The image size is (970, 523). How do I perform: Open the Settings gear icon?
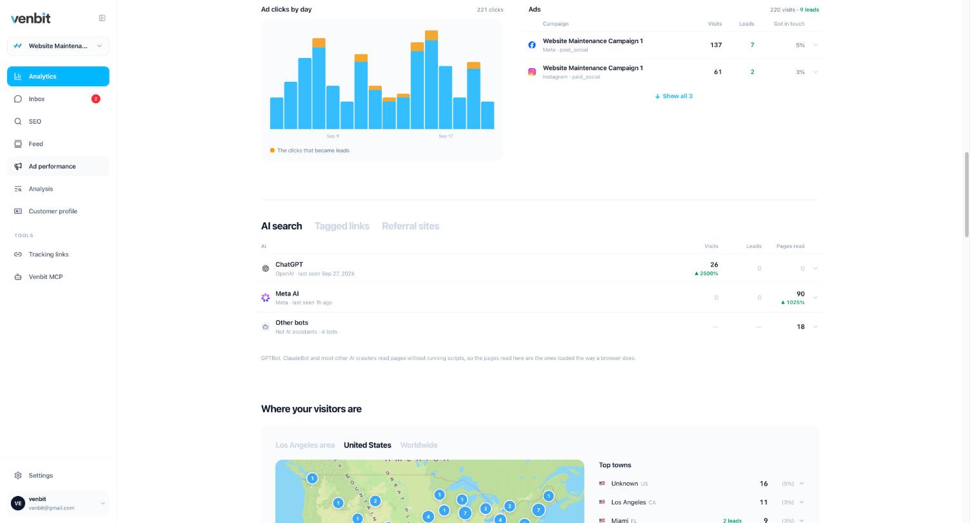pos(18,475)
